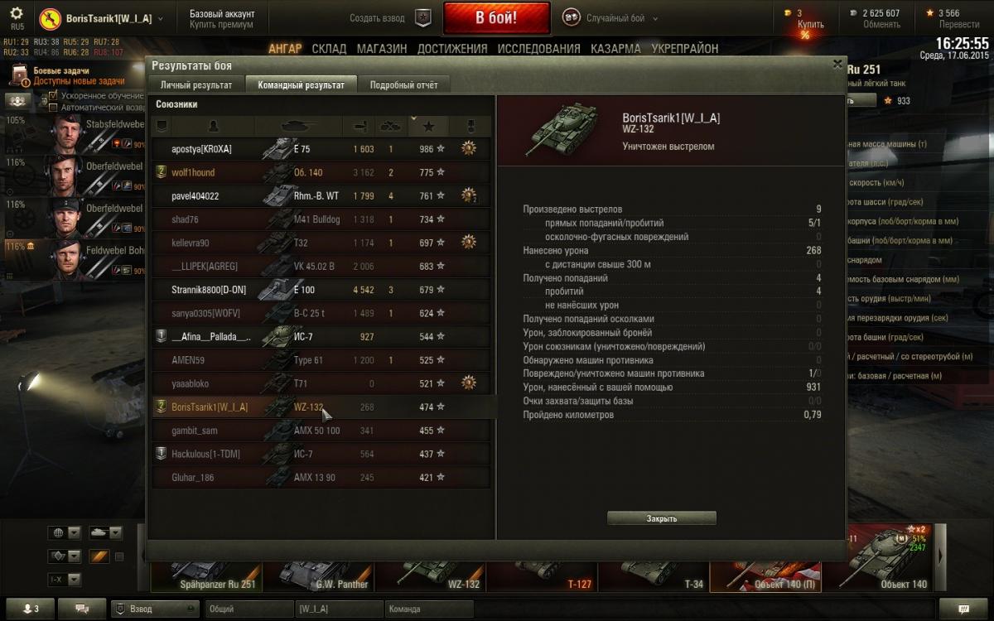Screen dimensions: 994x621
Task: Expand tier I-X level filter dropdown
Action: [x=65, y=580]
